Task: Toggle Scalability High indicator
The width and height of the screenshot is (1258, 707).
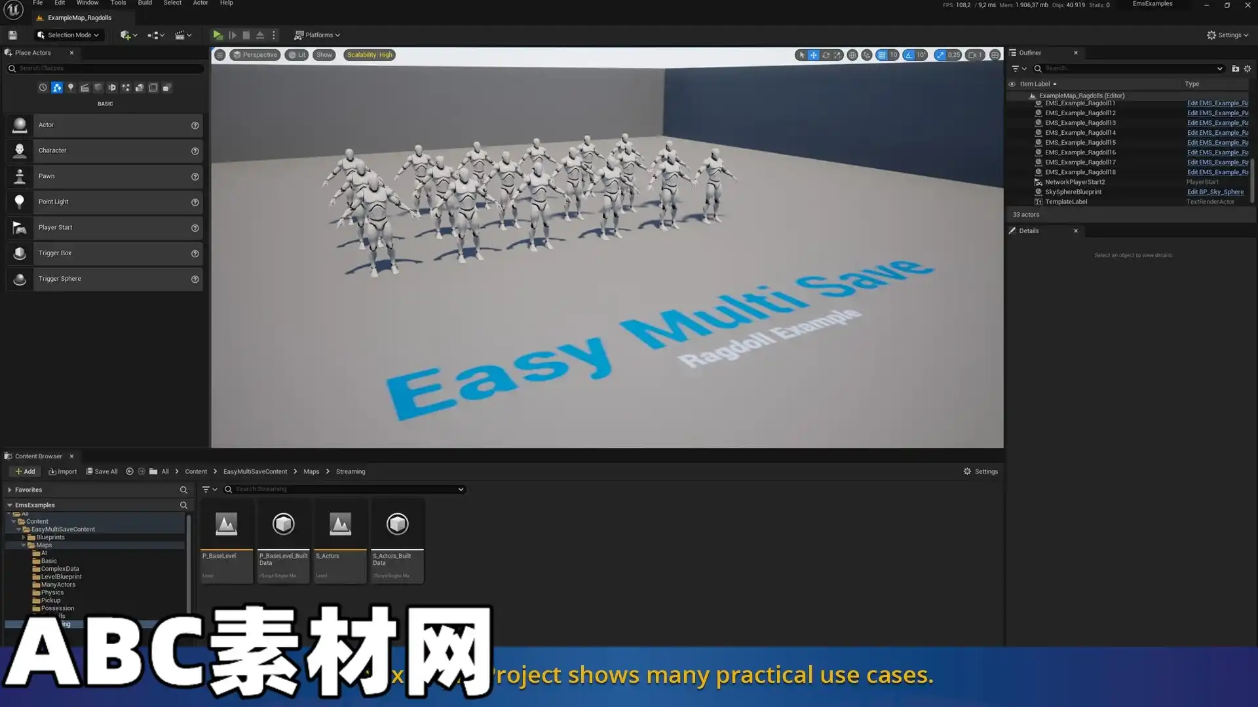Action: (x=370, y=55)
